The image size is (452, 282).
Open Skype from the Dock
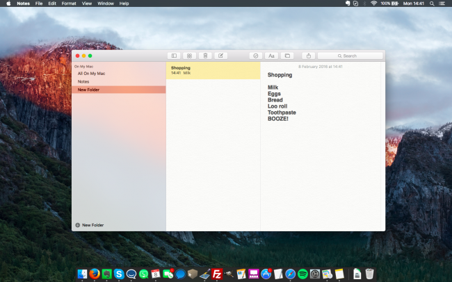pos(119,274)
